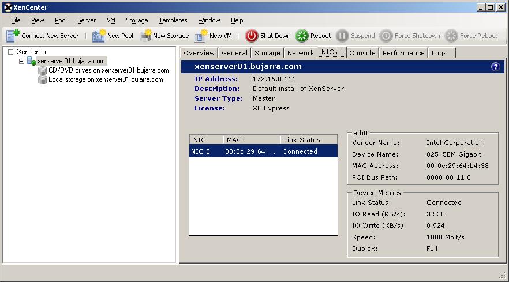Click the 1000 Mbit/s speed value
Screen dimensions: 509x282
click(x=446, y=237)
